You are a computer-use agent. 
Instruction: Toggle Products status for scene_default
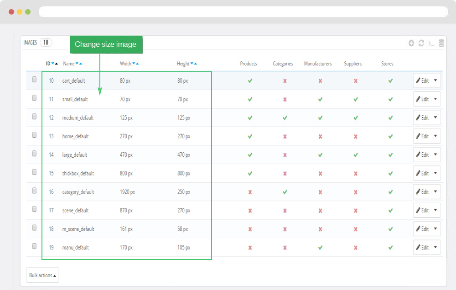pyautogui.click(x=250, y=210)
